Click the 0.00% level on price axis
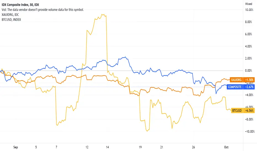Viewport: 257px width, 151px height. 248,71
